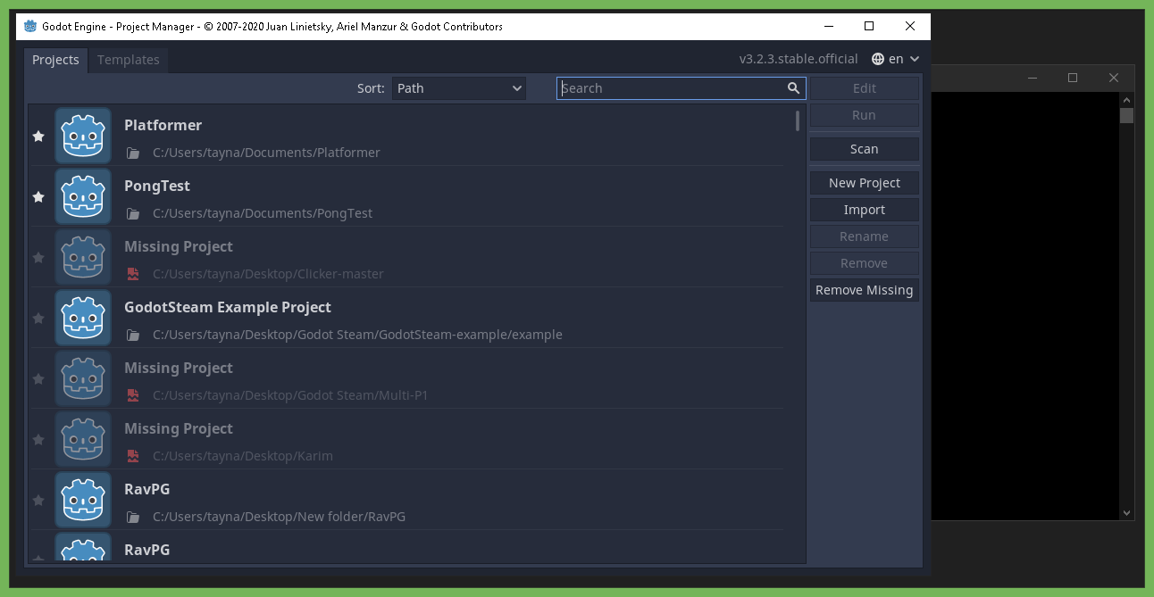Click the up arrow on the background window's scrollbar
Viewport: 1154px width, 597px height.
(x=1126, y=100)
